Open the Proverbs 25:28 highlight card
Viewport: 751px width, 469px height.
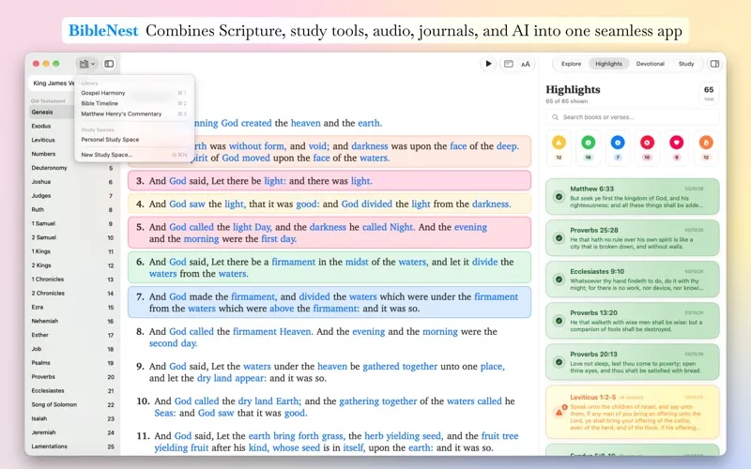click(x=632, y=238)
